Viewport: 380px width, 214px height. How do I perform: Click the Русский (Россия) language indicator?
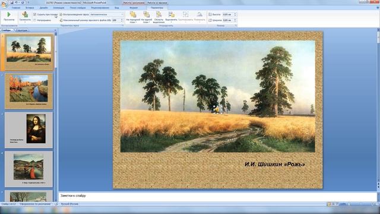[x=69, y=204]
